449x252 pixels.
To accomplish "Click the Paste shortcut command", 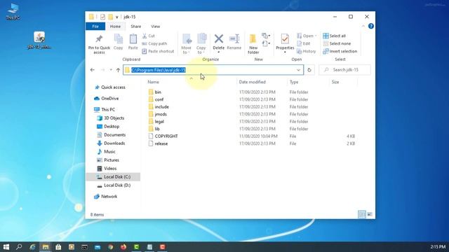I will click(158, 51).
